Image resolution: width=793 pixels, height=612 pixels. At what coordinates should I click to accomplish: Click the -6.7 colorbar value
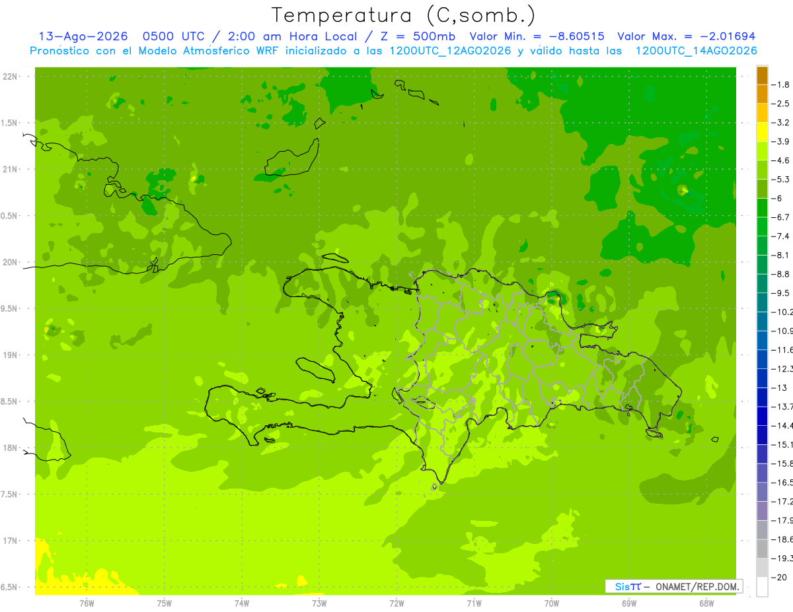(780, 217)
